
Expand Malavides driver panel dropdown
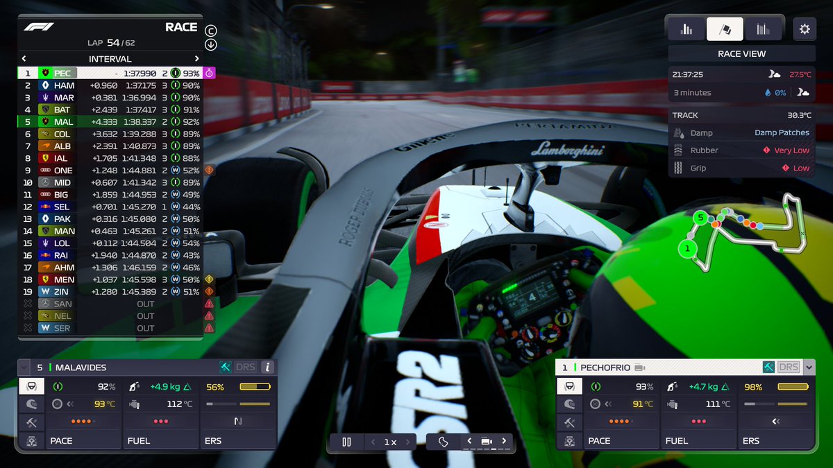(x=24, y=367)
